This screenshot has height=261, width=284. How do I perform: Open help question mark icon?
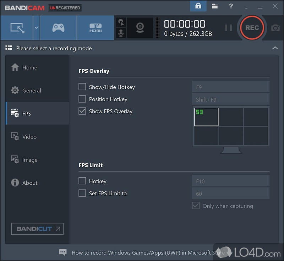tap(231, 6)
